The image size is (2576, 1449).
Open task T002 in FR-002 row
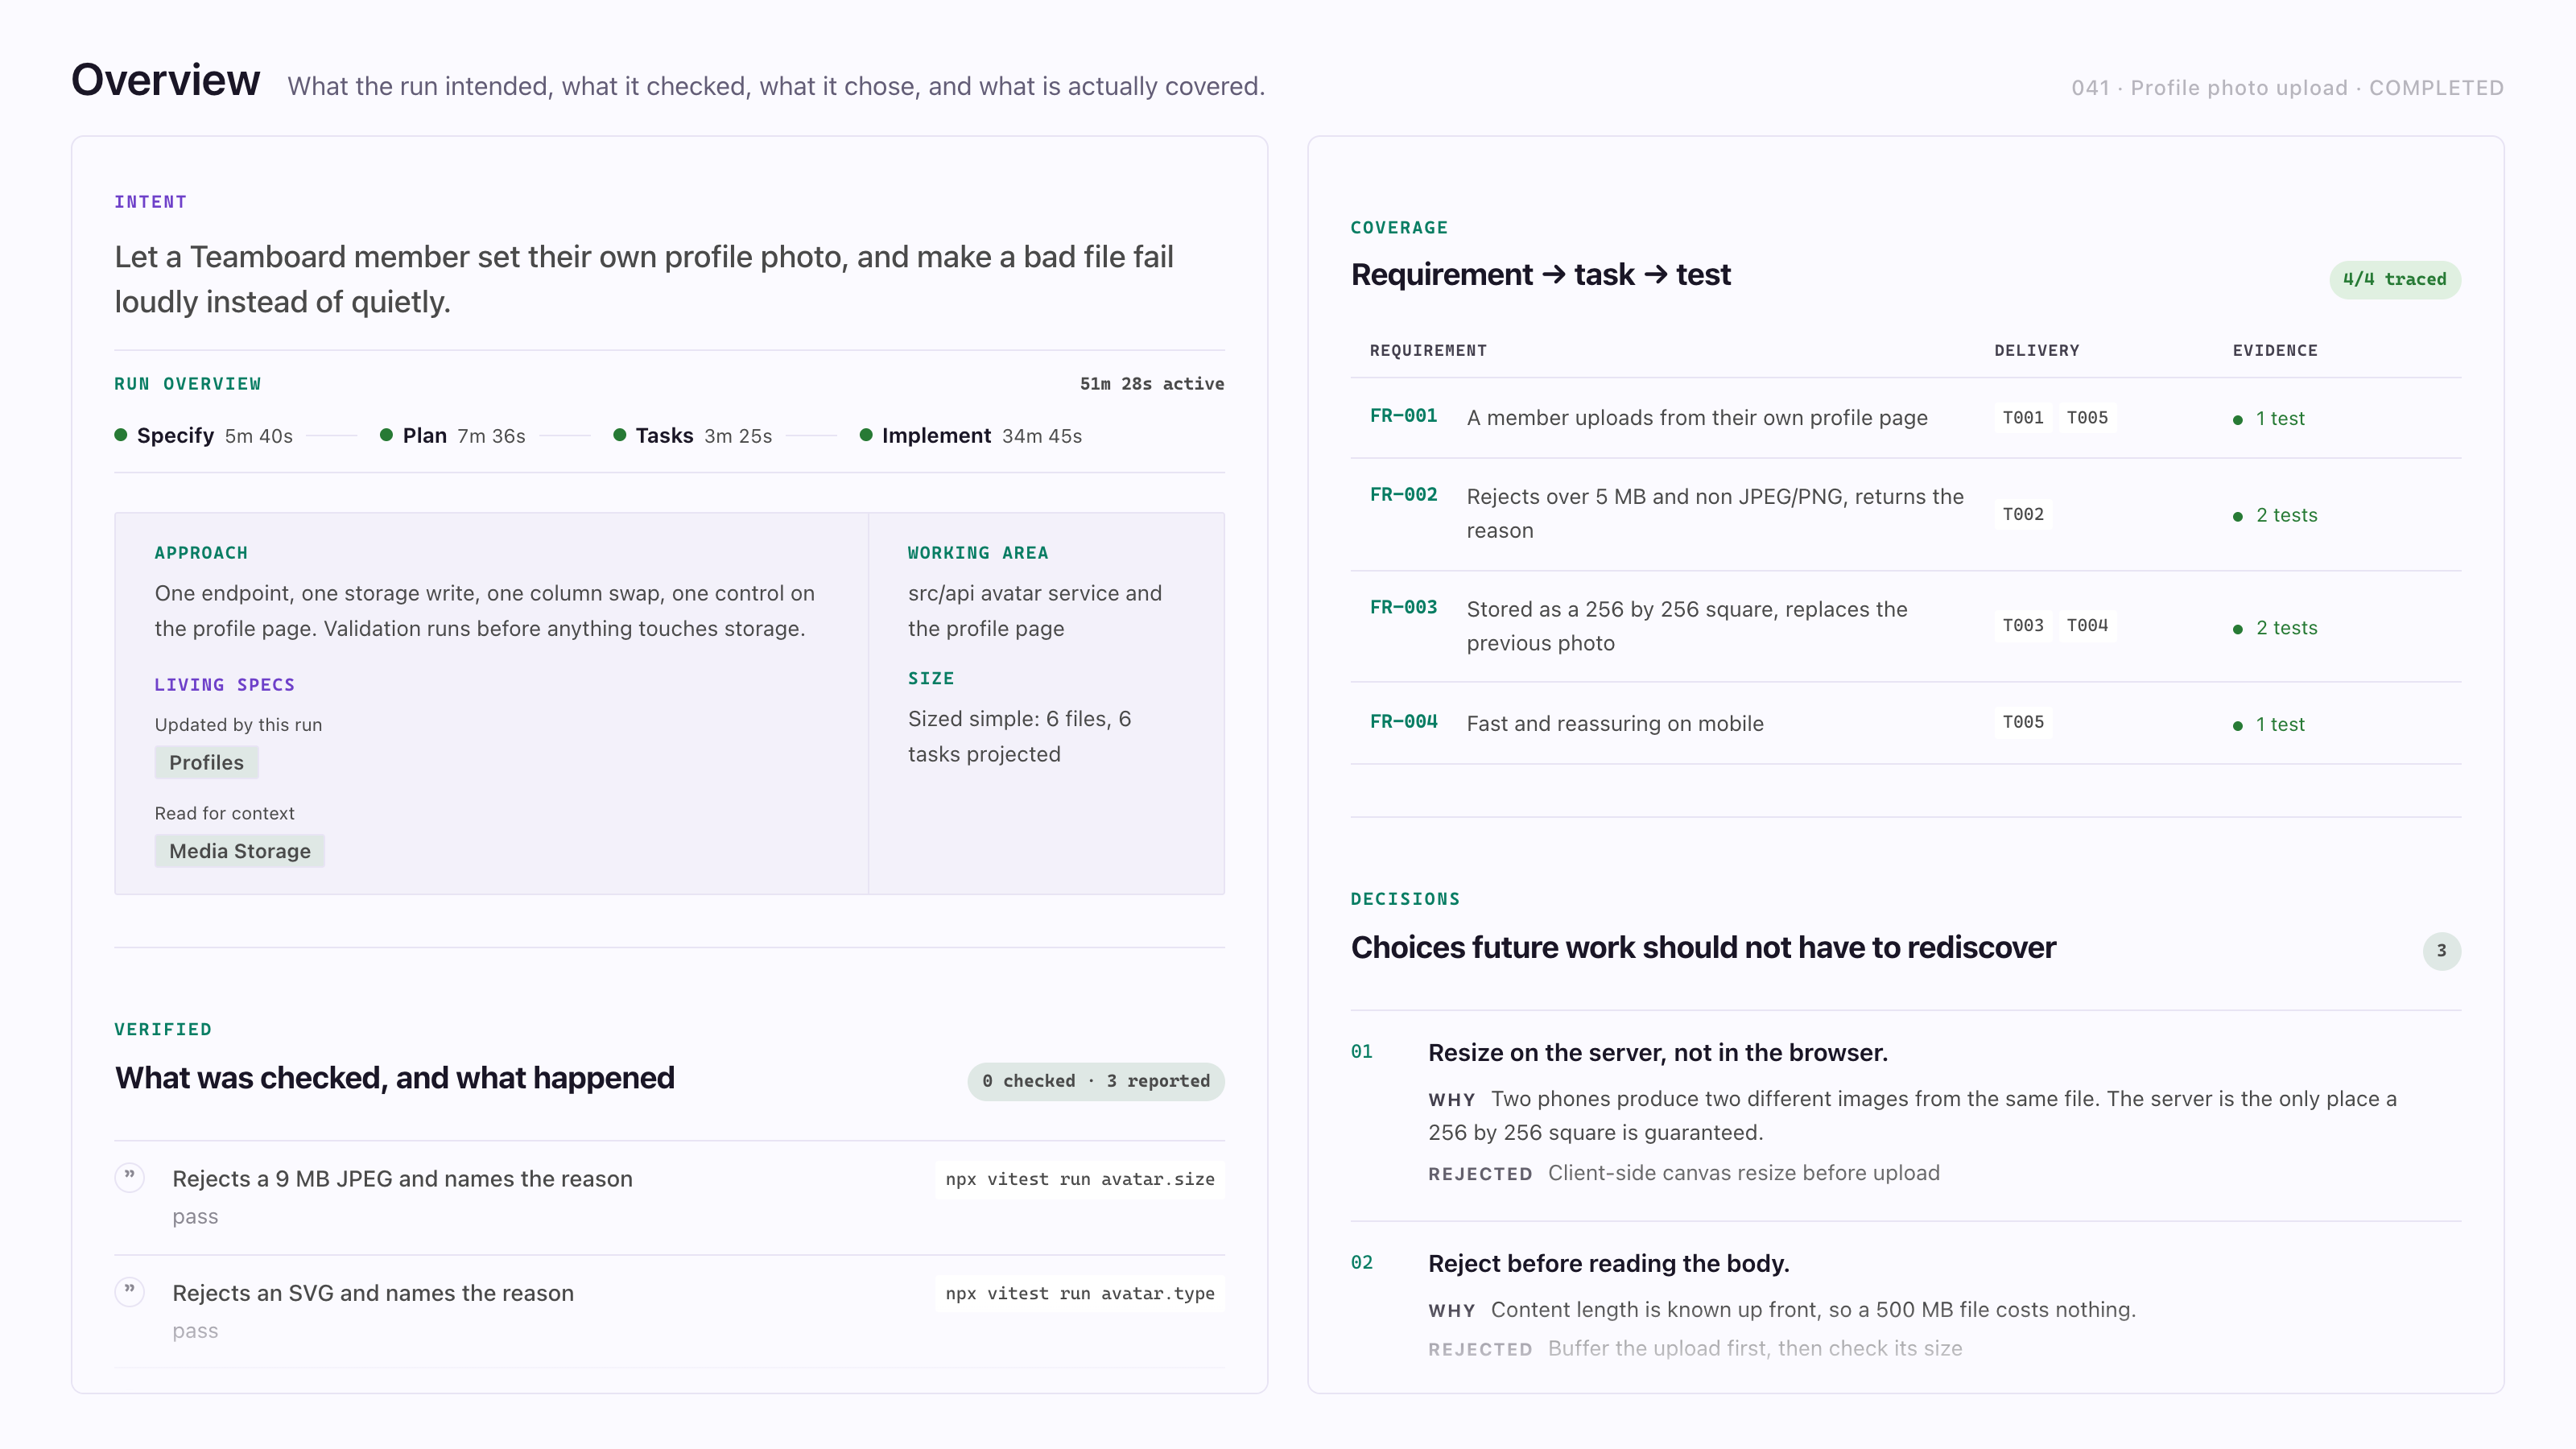pyautogui.click(x=2023, y=514)
